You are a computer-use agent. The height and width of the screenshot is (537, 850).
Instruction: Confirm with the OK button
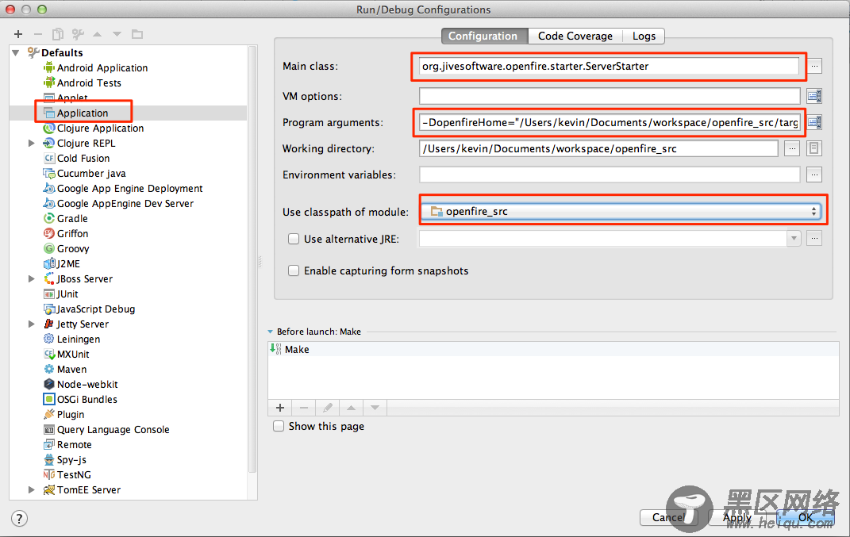(x=806, y=517)
